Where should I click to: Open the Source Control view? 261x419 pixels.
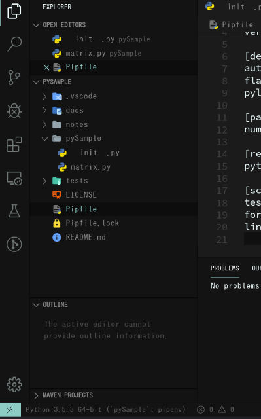pos(14,77)
